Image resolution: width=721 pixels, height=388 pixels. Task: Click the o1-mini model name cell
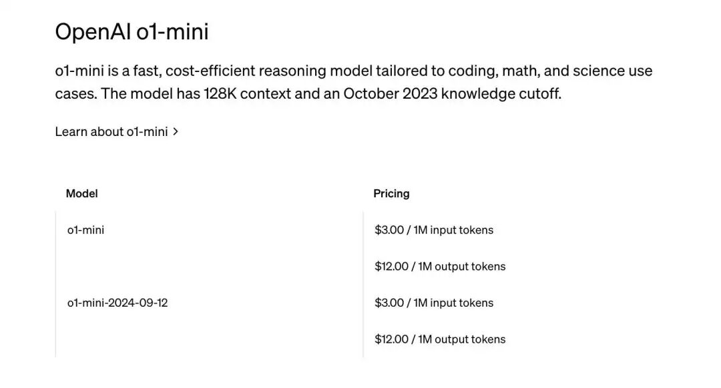click(x=85, y=230)
